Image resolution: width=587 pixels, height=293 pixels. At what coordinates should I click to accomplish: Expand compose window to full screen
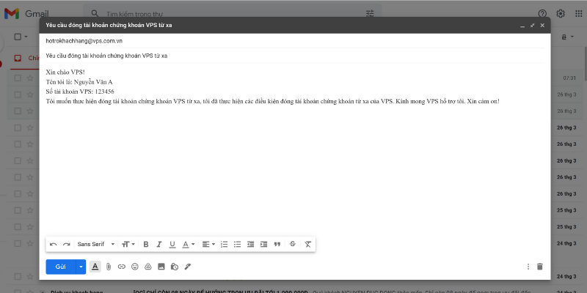point(533,26)
